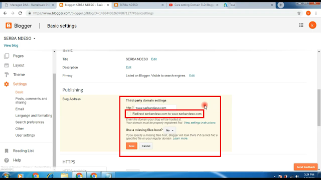Open the Windows Start button
This screenshot has width=321, height=180.
[6, 175]
